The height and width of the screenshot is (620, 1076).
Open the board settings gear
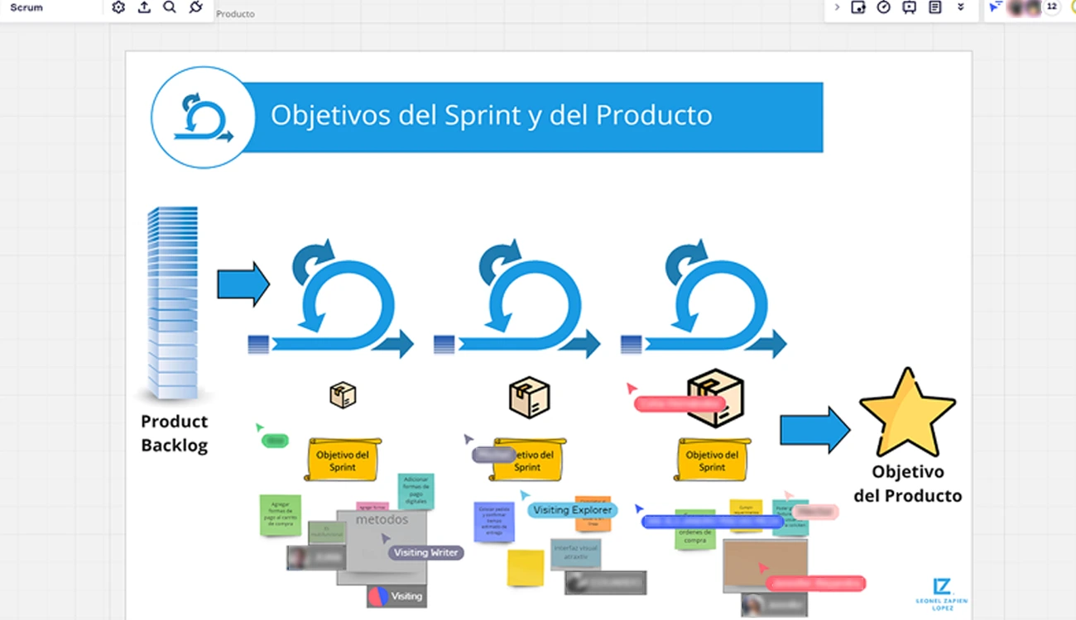coord(118,7)
